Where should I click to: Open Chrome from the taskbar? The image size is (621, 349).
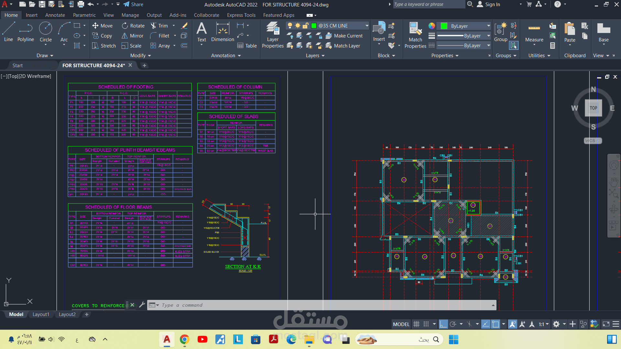(184, 340)
